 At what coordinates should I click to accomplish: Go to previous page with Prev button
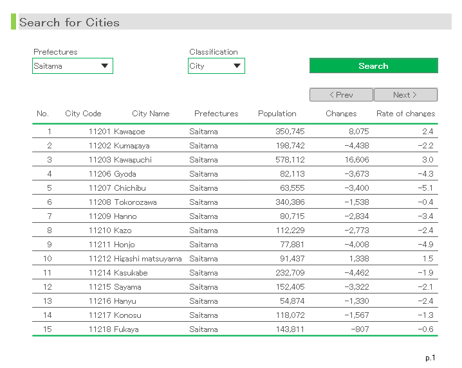pyautogui.click(x=341, y=94)
